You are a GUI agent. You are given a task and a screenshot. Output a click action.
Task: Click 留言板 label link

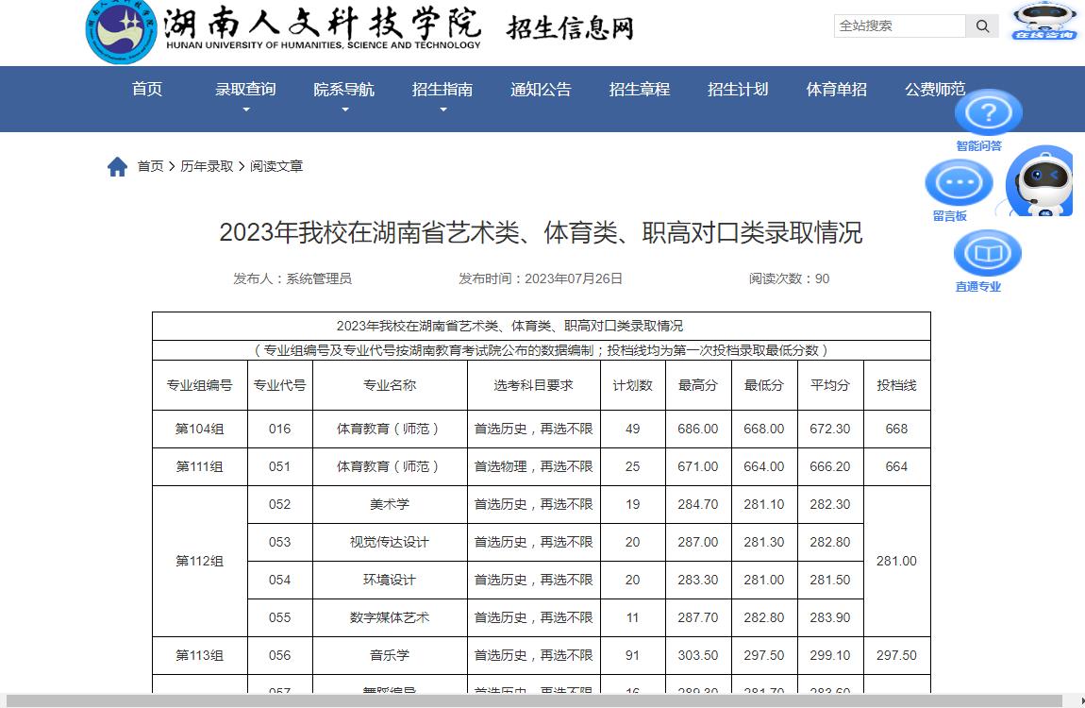point(949,216)
